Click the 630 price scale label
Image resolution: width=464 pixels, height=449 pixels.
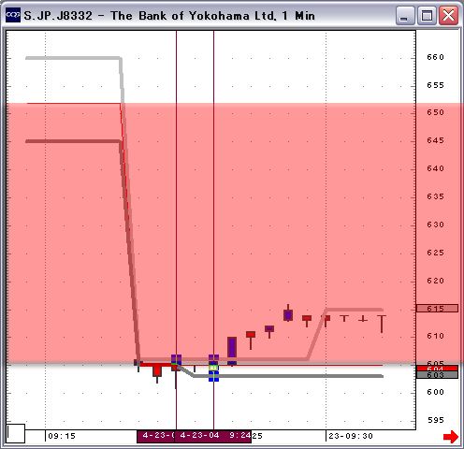[435, 224]
